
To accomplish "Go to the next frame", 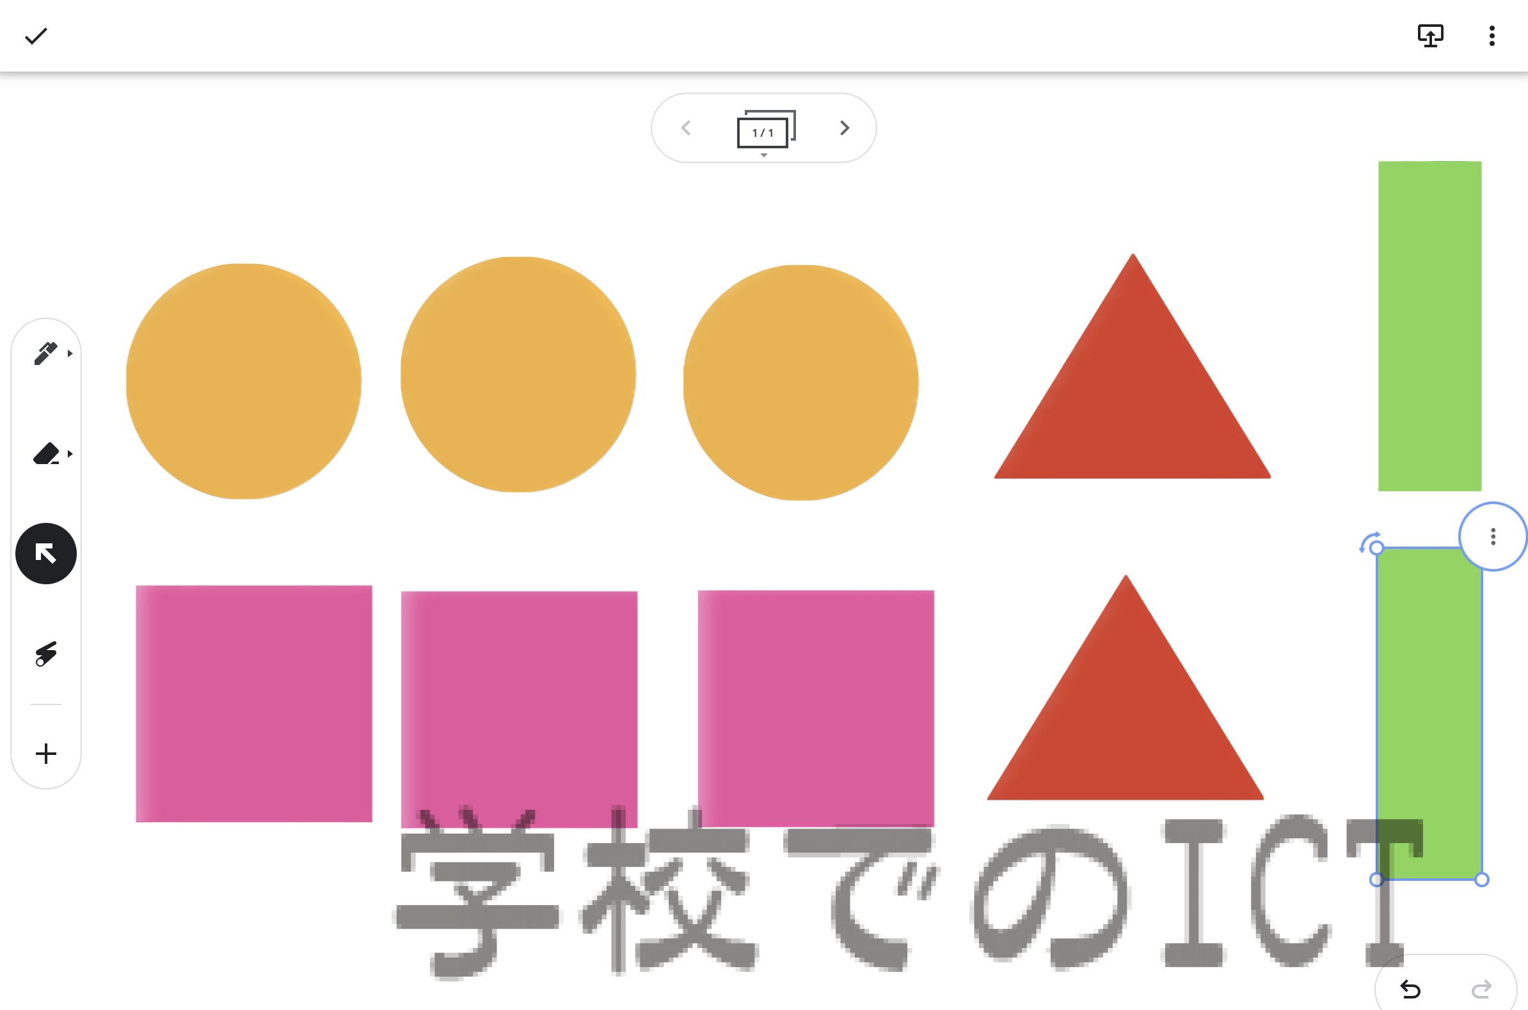I will coord(845,128).
